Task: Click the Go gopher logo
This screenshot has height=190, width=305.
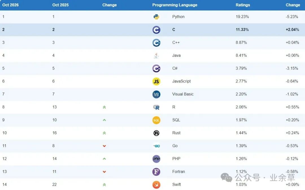Action: (x=156, y=146)
